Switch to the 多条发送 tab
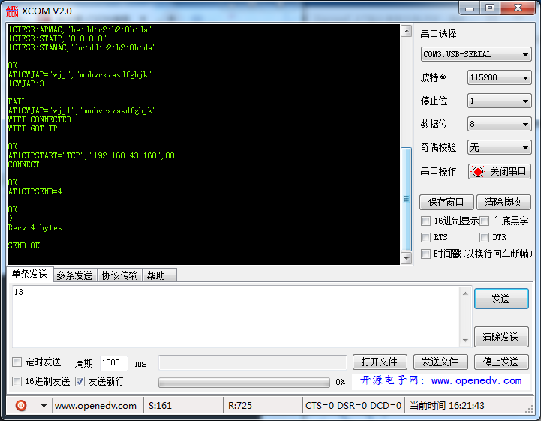The height and width of the screenshot is (421, 541). click(x=75, y=275)
